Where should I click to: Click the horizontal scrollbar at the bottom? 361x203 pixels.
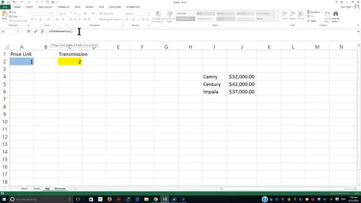(x=283, y=188)
